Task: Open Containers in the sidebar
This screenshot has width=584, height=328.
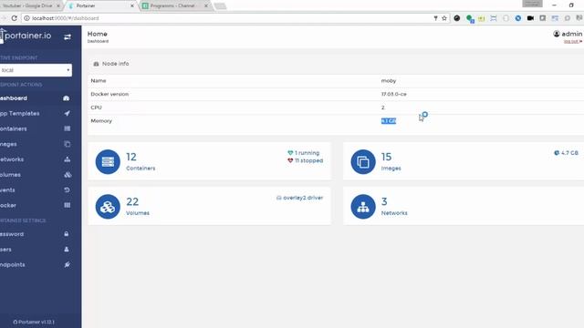Action: (40, 128)
